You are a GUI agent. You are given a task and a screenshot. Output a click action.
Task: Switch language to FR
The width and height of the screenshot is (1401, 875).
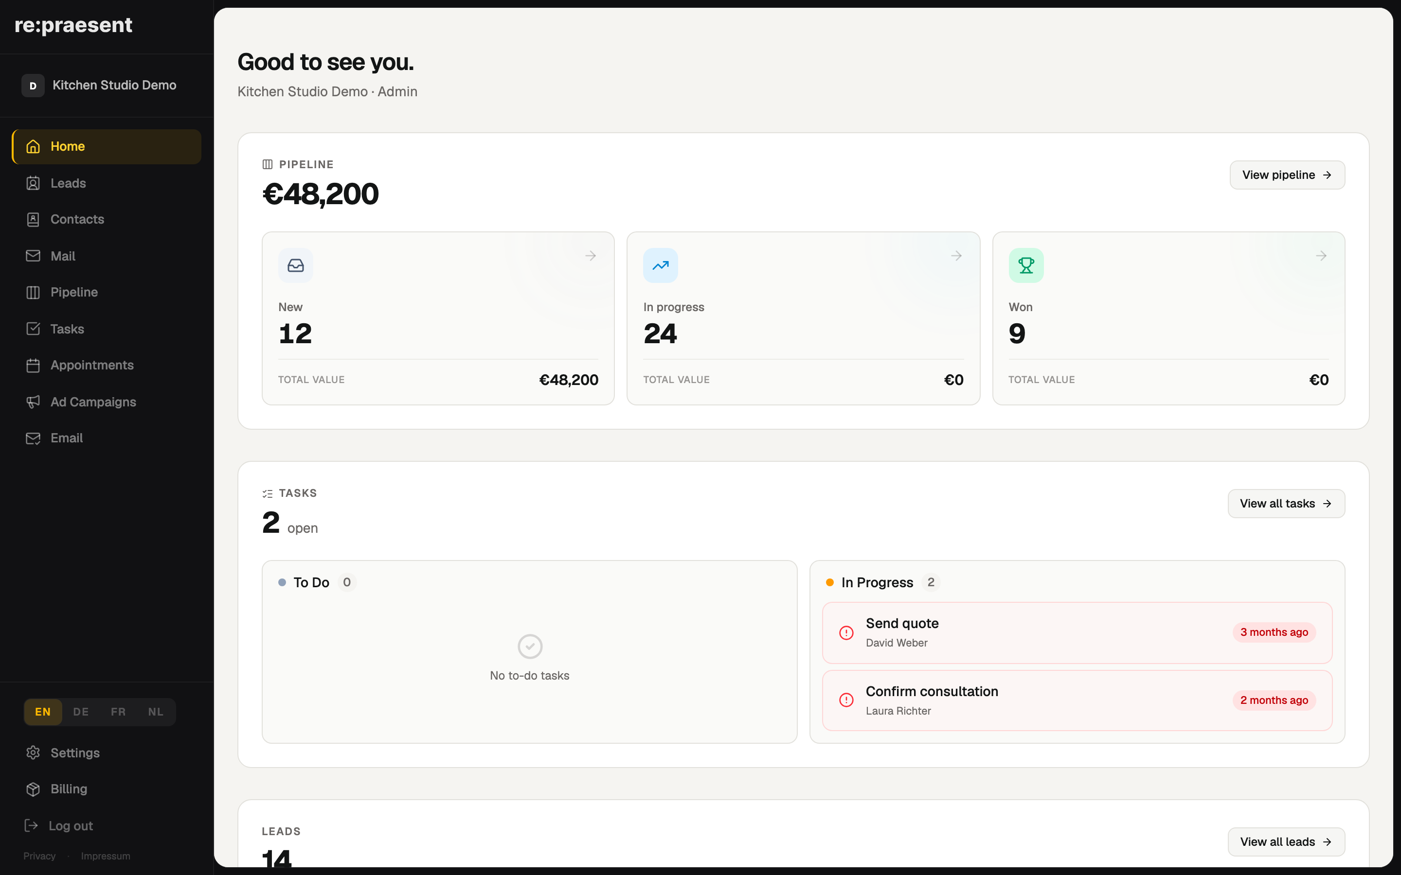point(118,712)
